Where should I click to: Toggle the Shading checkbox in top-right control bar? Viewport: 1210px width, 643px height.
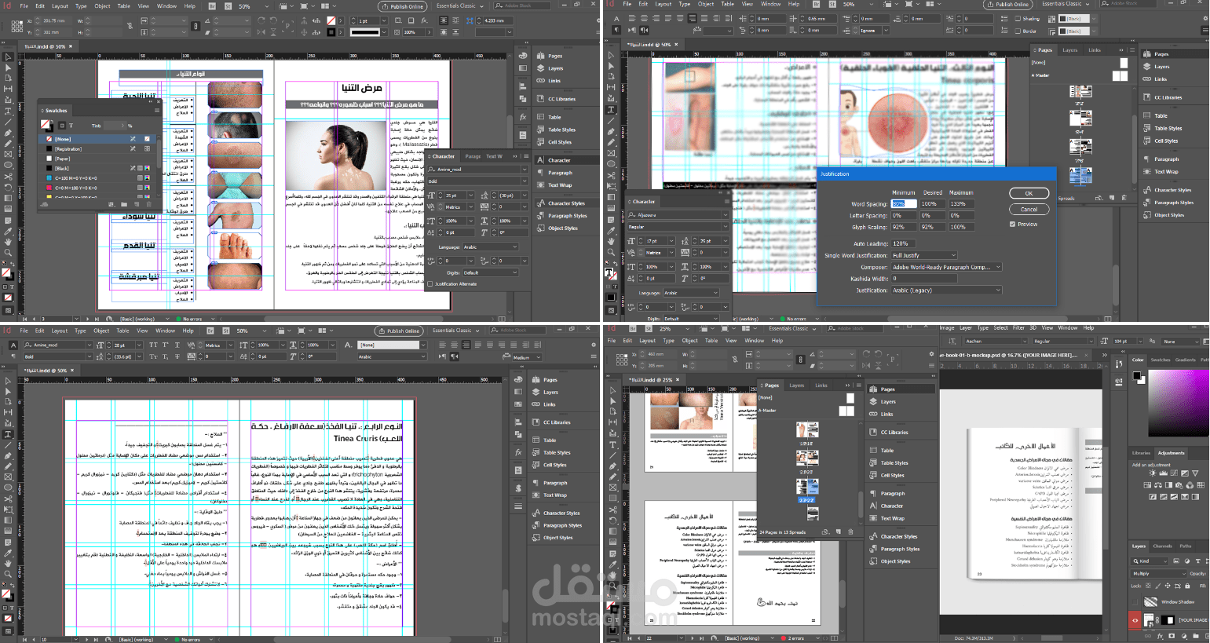point(1018,19)
